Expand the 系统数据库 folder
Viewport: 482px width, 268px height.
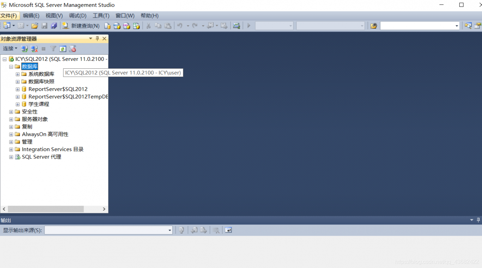pos(18,74)
